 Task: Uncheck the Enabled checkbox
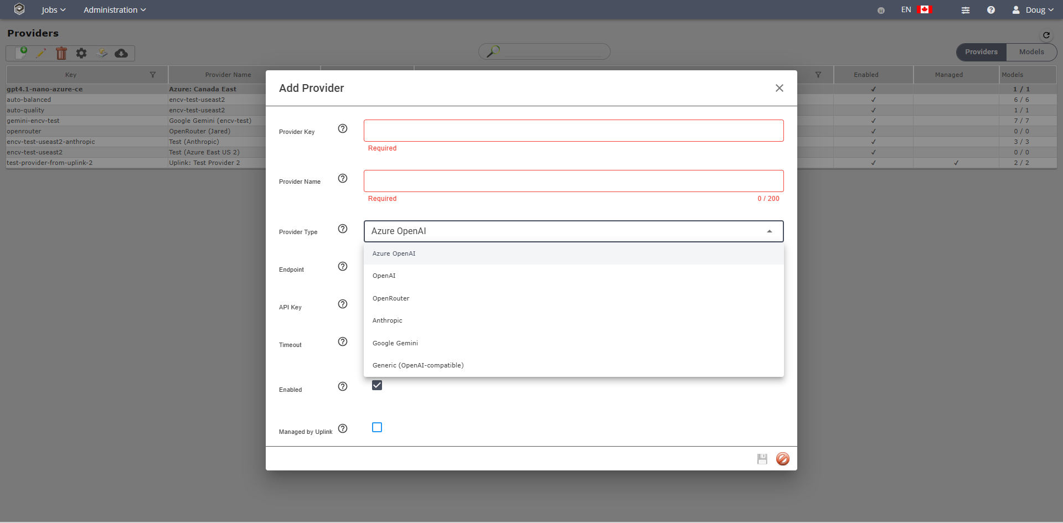[377, 385]
